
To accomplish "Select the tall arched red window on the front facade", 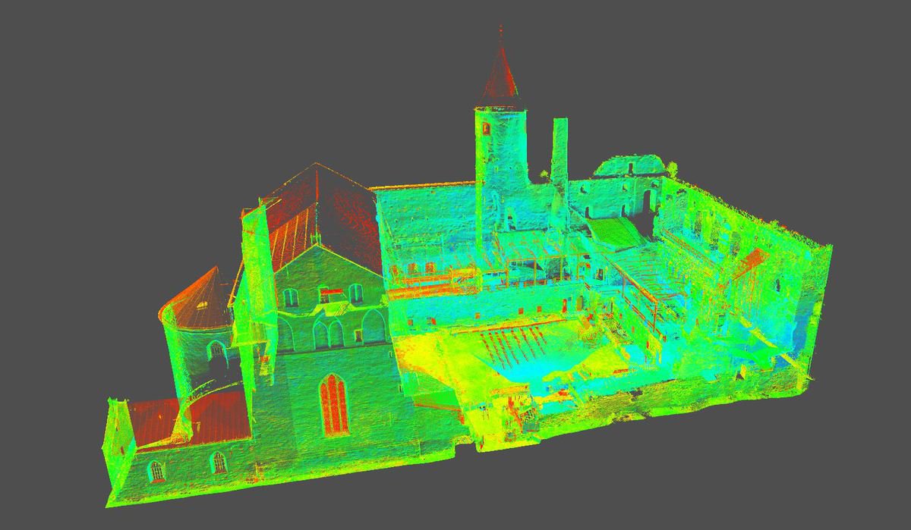I will pyautogui.click(x=333, y=403).
